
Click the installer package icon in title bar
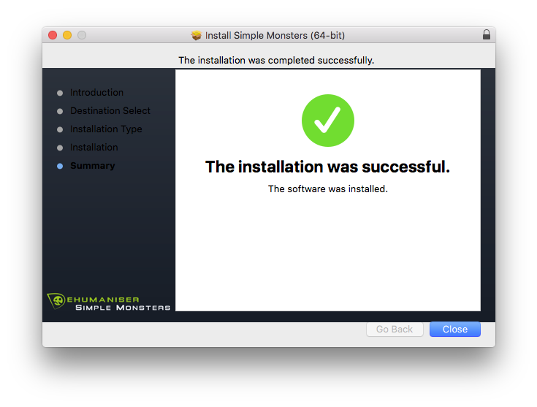(x=197, y=35)
